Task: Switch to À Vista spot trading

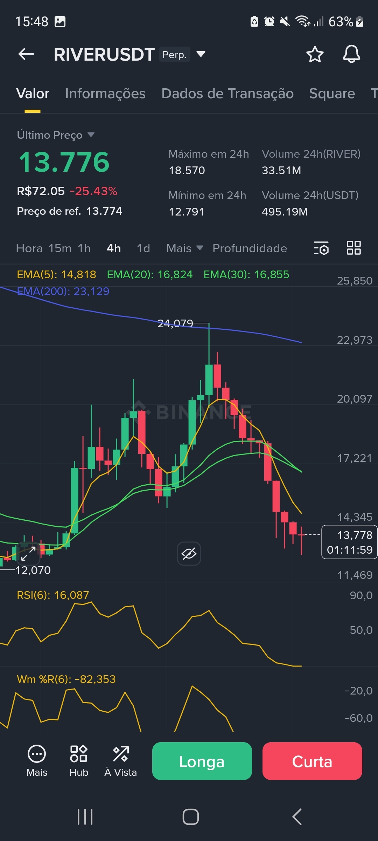Action: click(x=121, y=759)
